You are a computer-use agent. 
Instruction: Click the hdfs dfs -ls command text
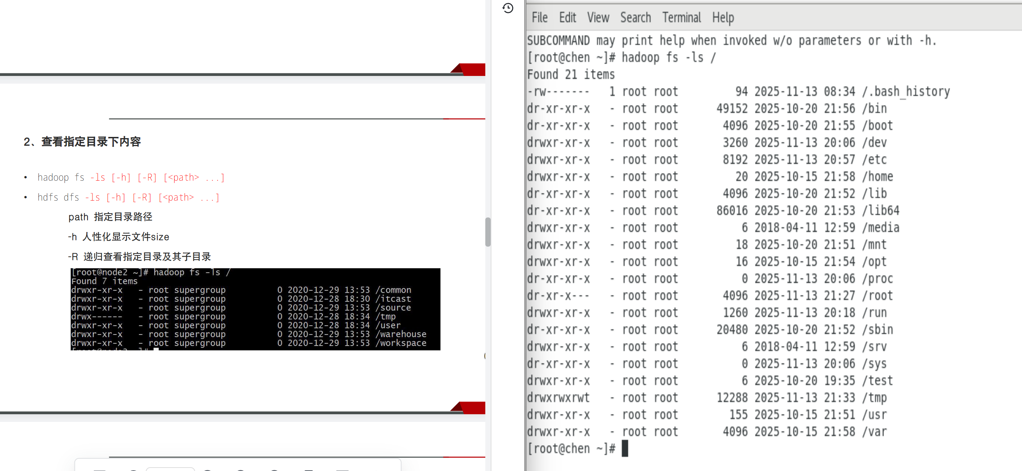point(128,197)
